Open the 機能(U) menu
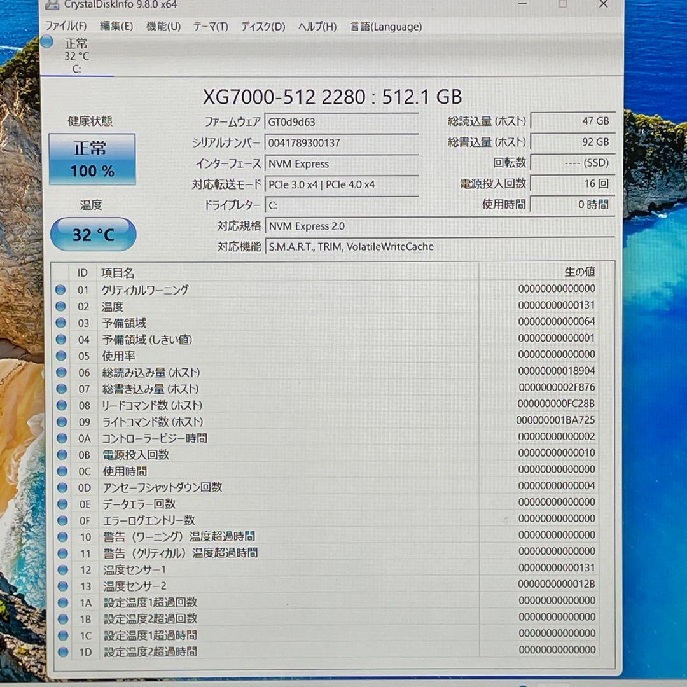 (x=163, y=27)
